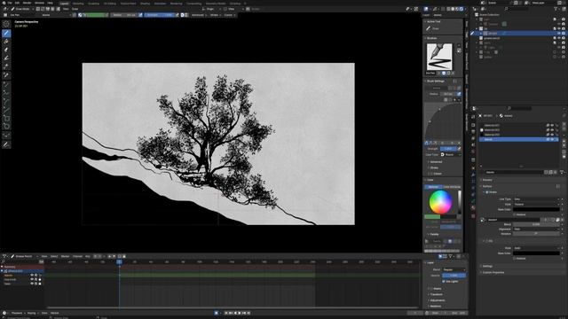
Task: Lock the first layer in the dope sheet
Action: coord(40,276)
